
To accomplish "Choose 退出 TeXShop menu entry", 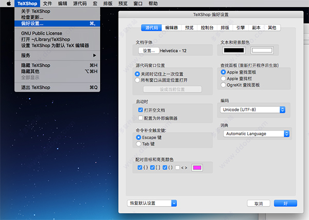I will point(57,87).
